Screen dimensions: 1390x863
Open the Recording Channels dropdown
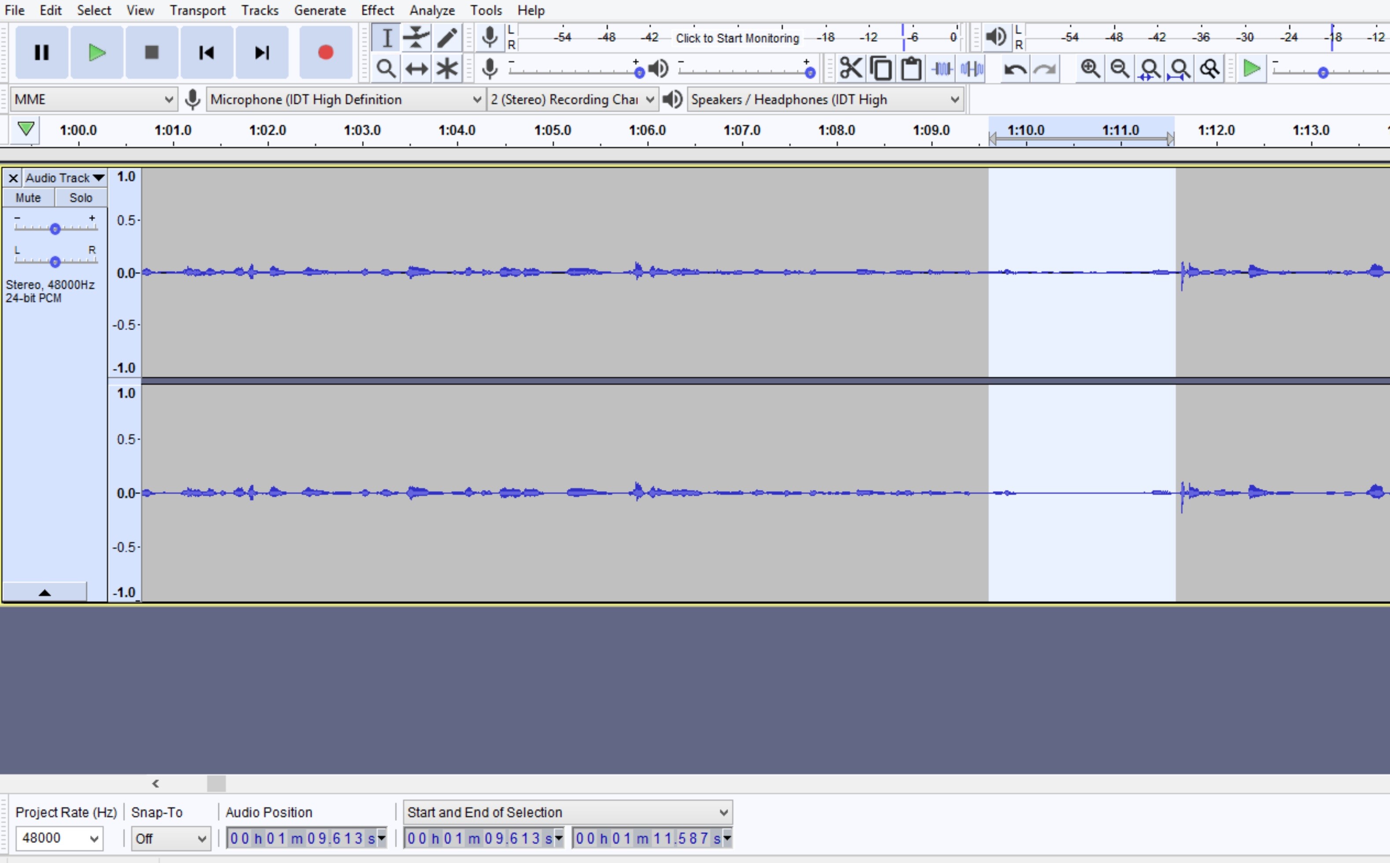[x=573, y=99]
